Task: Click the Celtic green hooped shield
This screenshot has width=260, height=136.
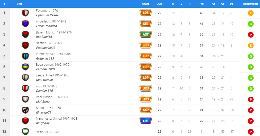Action: [25, 132]
